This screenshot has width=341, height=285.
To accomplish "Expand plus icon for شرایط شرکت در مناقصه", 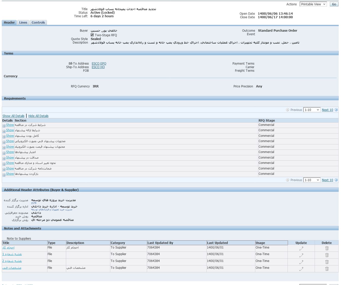I will click(x=4, y=126).
